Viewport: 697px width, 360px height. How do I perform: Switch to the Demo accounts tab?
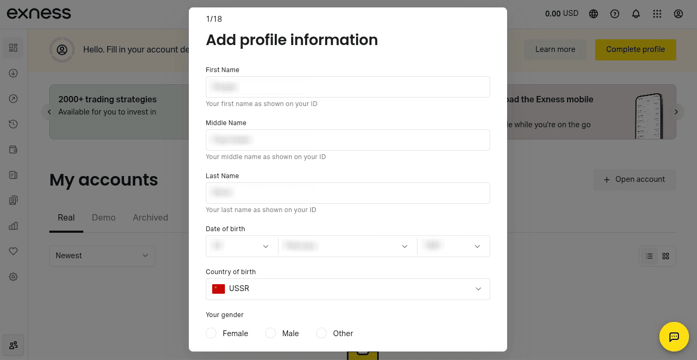tap(103, 217)
